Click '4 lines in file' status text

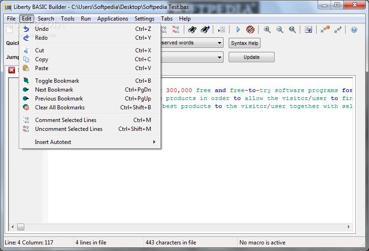pos(91,243)
